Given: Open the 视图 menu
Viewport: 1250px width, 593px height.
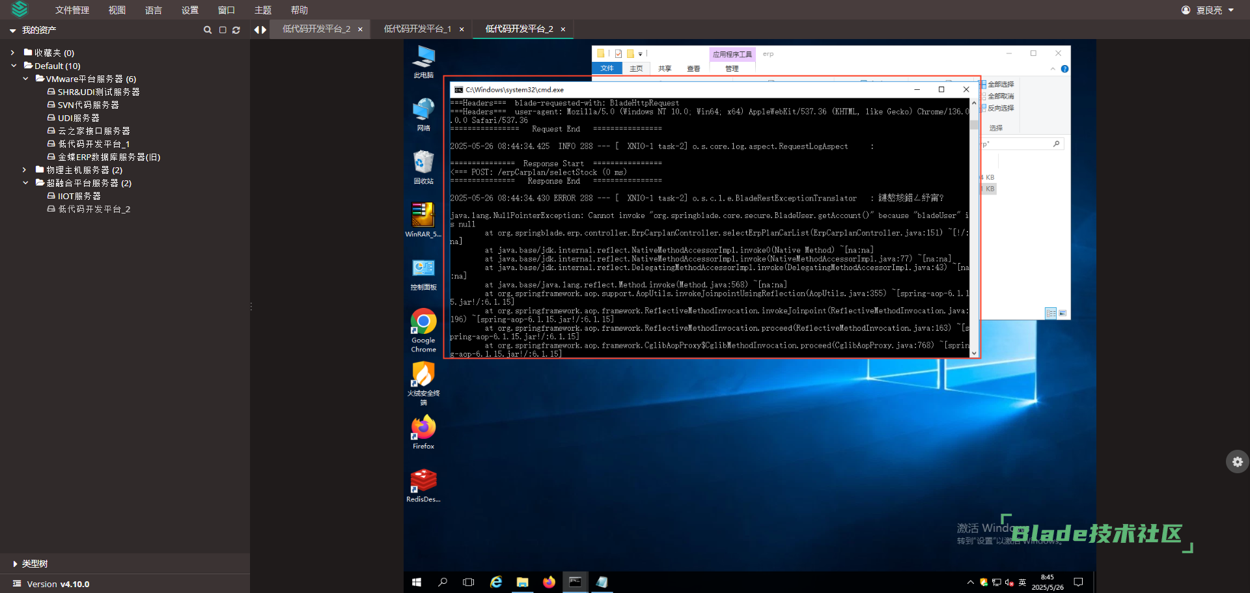Looking at the screenshot, I should (117, 10).
